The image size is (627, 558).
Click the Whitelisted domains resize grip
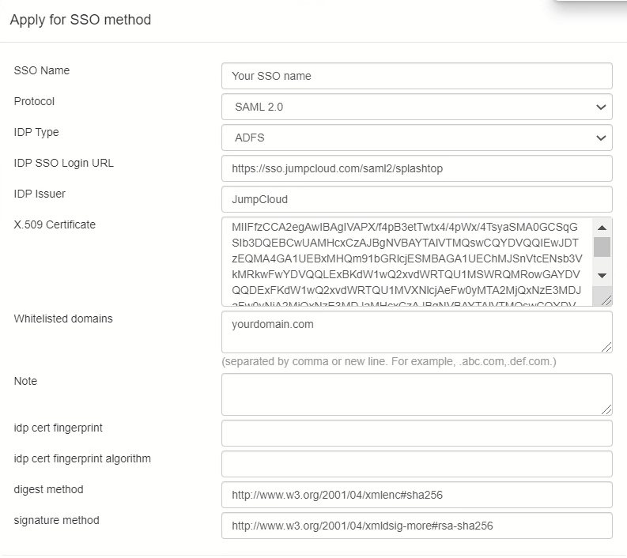click(x=606, y=347)
